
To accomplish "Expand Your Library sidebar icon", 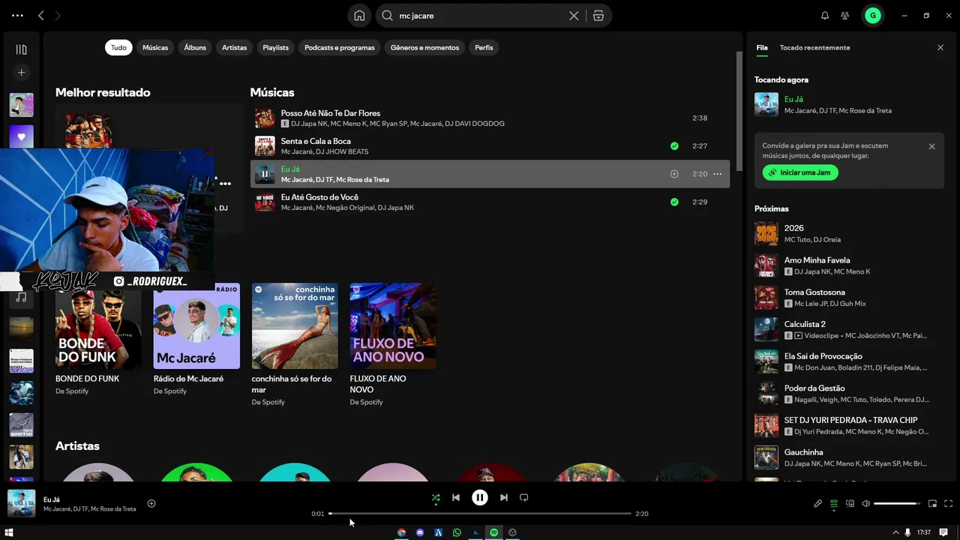I will pos(21,49).
